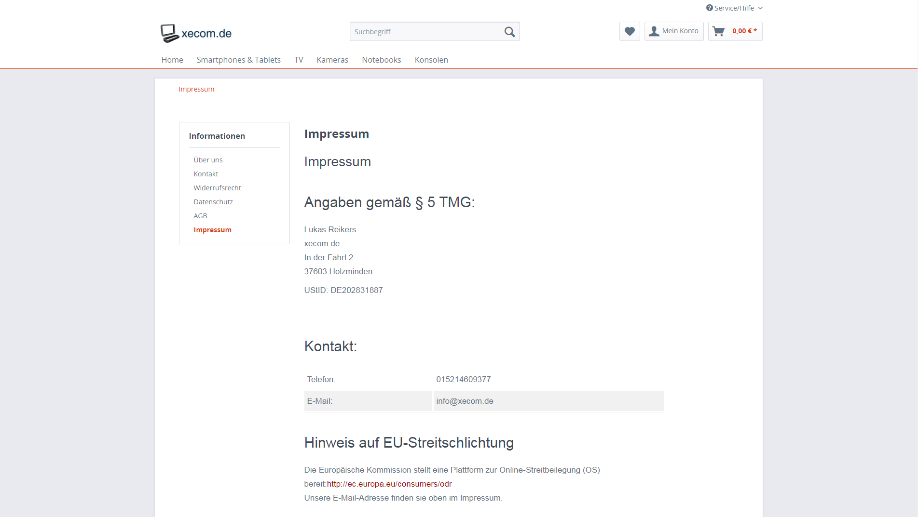This screenshot has height=517, width=918.
Task: Open the Kameras category
Action: coord(332,60)
